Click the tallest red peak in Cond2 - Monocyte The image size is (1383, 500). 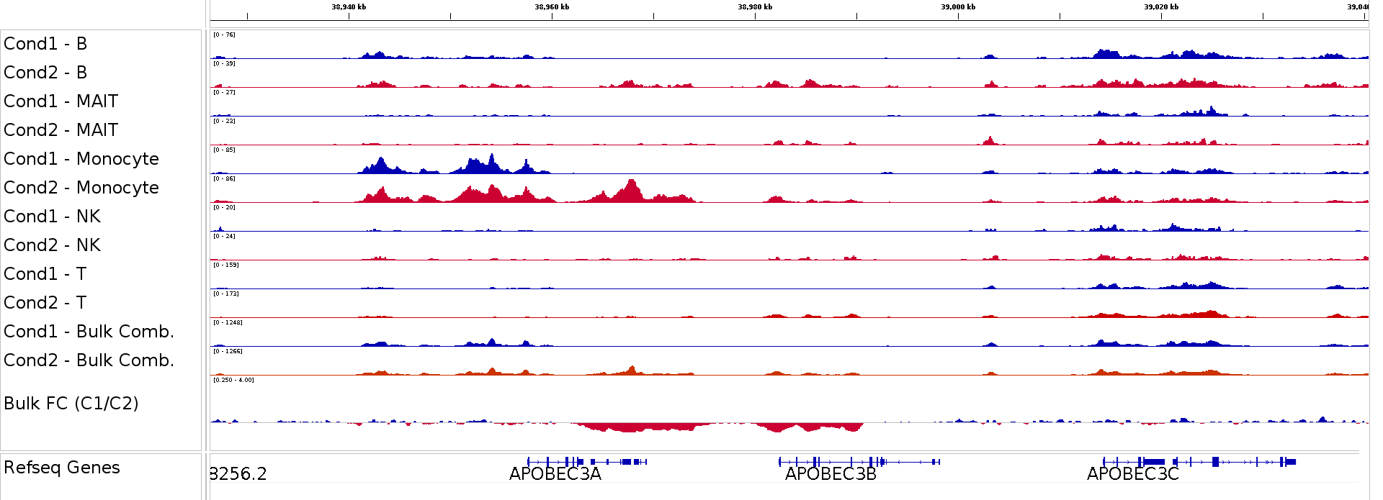coord(632,187)
